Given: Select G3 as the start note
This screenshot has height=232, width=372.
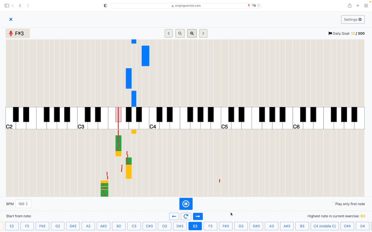Looking at the screenshot, I should pos(241,226).
